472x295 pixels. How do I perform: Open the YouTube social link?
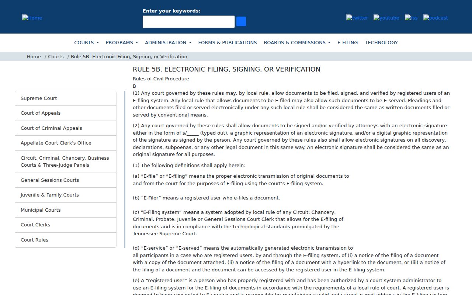386,18
